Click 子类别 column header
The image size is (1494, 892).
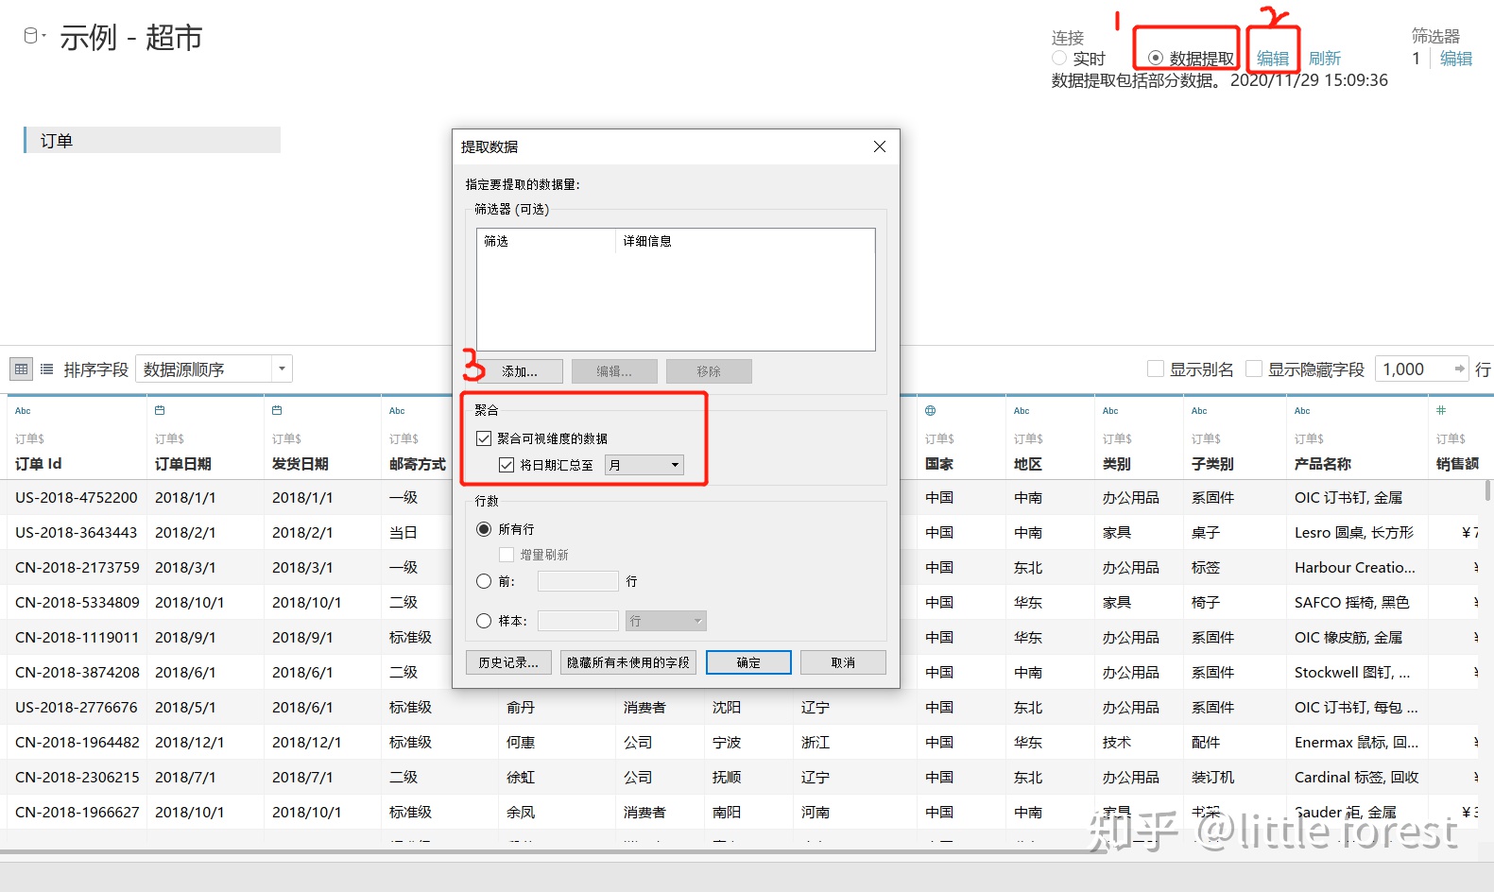(x=1212, y=464)
